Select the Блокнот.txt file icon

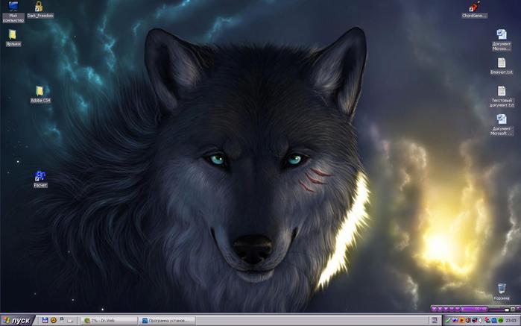(x=502, y=66)
